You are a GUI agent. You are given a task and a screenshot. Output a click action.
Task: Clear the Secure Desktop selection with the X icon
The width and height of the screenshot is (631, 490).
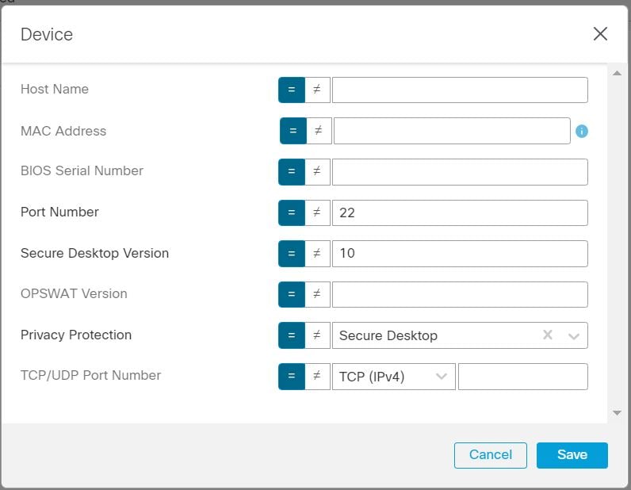pyautogui.click(x=547, y=335)
